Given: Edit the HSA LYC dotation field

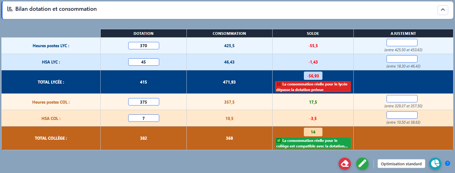Looking at the screenshot, I should click(x=143, y=62).
